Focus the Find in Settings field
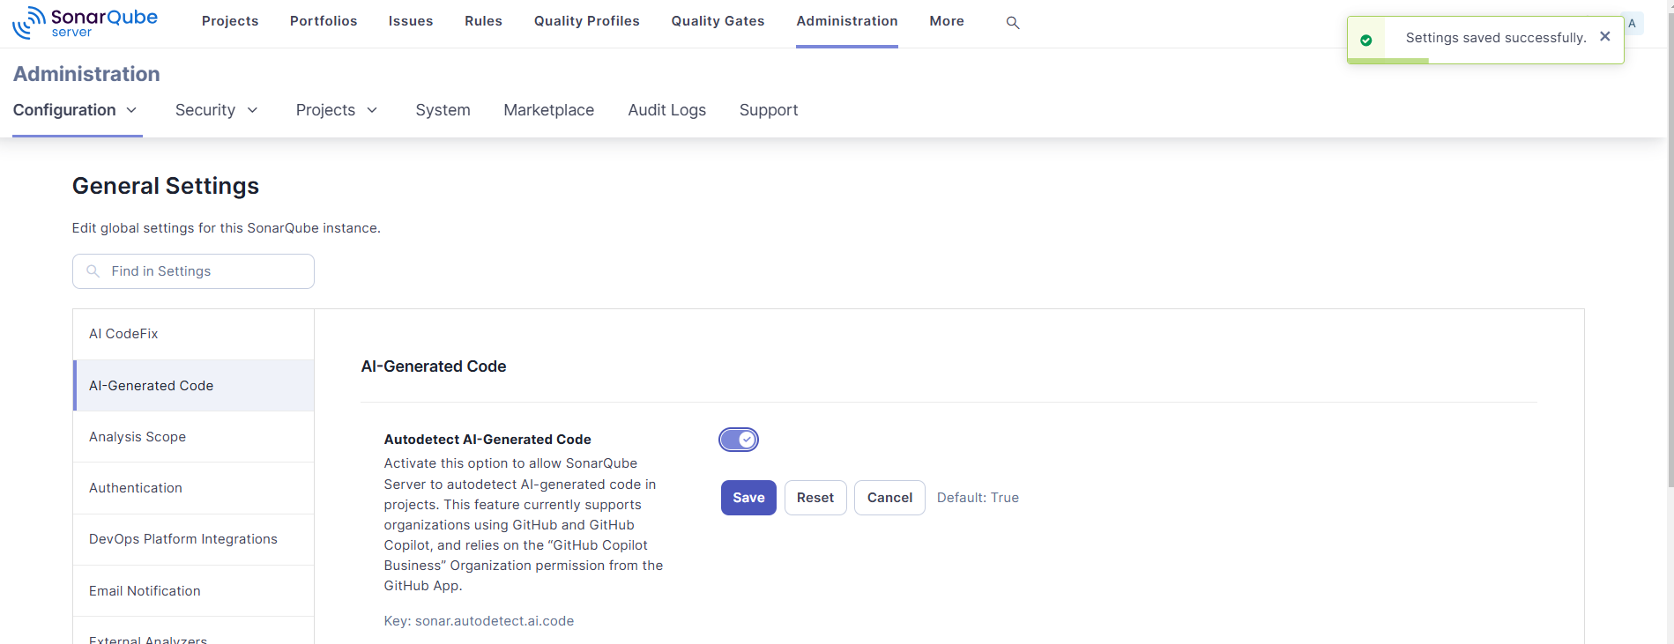 point(193,271)
